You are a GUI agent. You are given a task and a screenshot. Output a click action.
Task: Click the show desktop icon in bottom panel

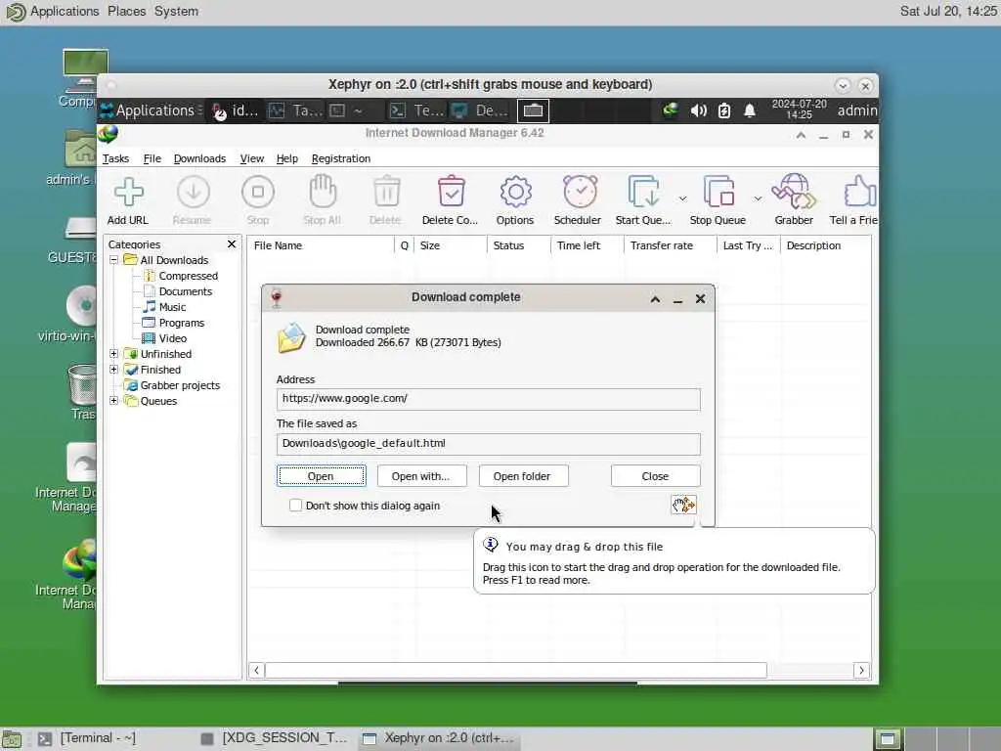[x=12, y=739]
